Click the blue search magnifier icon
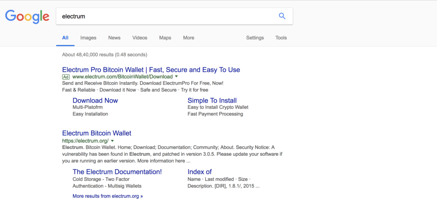The image size is (437, 203). click(282, 16)
